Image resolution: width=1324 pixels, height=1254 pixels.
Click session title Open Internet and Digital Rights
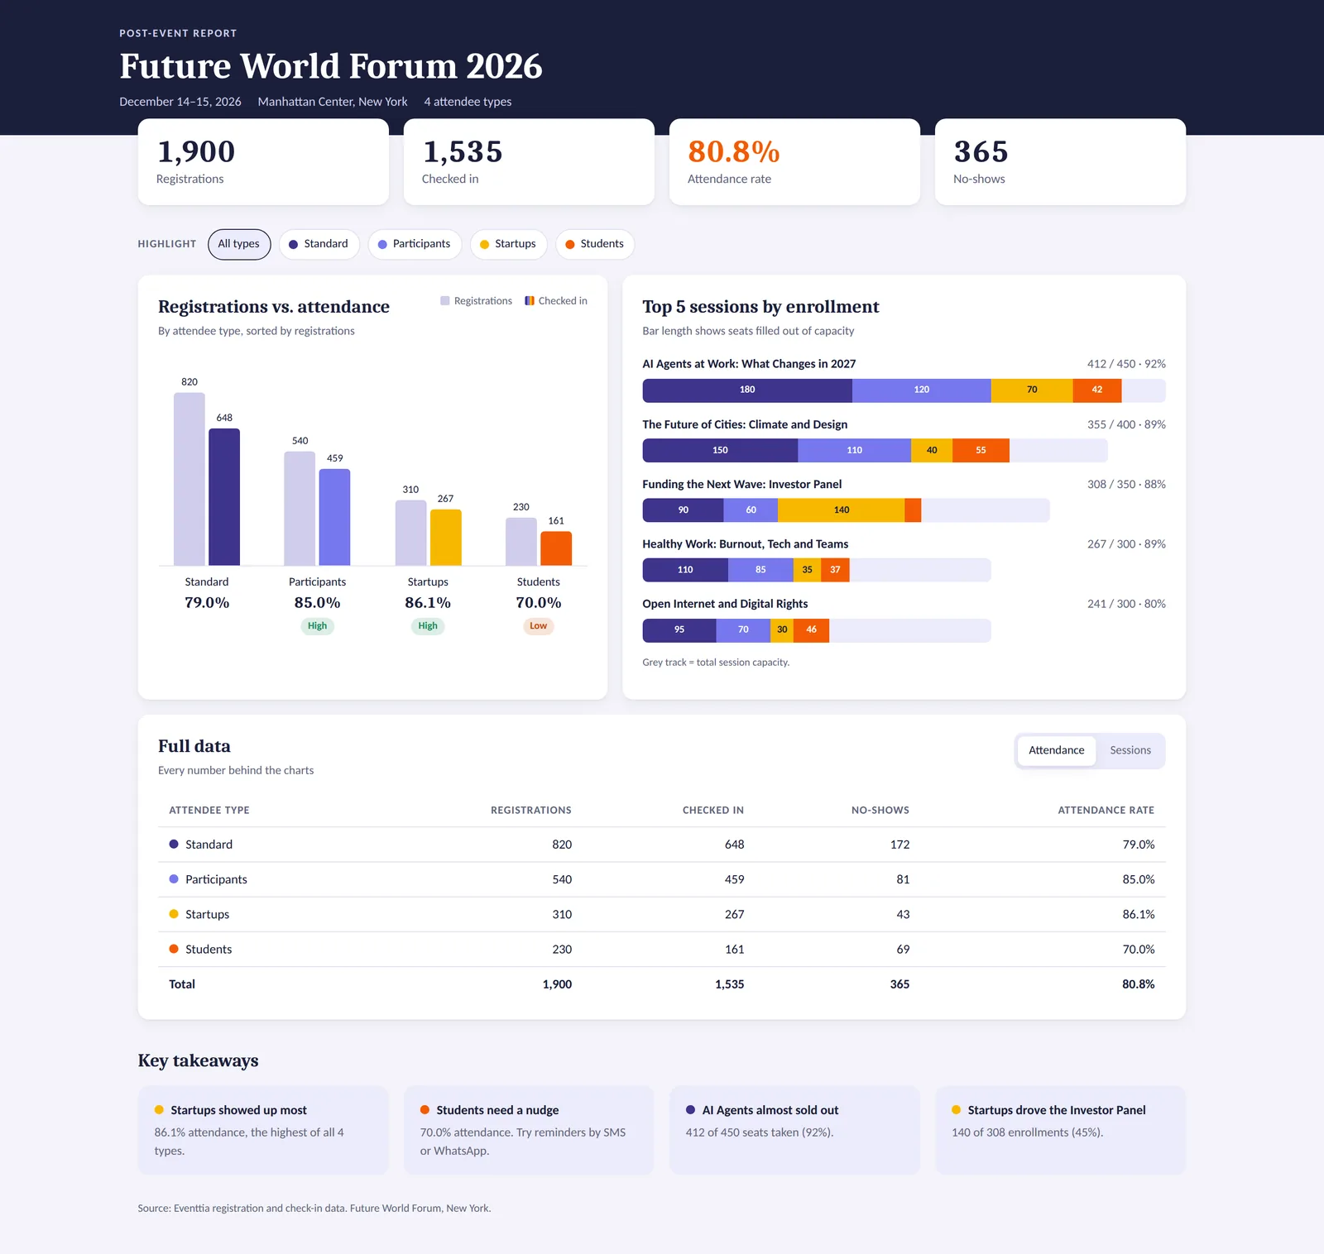[x=725, y=604]
